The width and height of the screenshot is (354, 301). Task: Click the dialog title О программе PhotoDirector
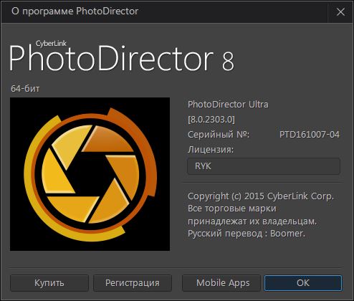tap(75, 11)
